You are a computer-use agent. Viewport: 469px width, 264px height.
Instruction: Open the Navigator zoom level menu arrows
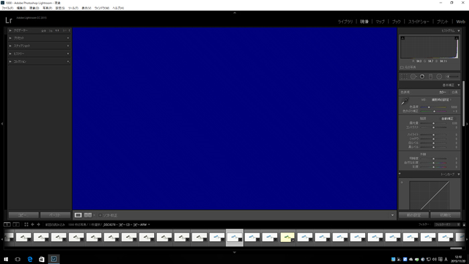coord(70,31)
